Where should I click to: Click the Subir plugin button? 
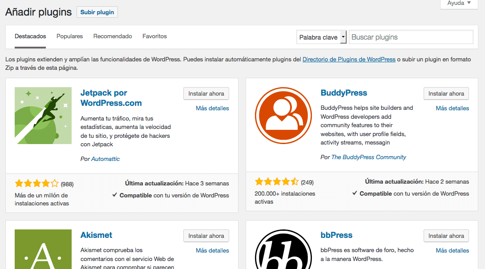tap(97, 12)
